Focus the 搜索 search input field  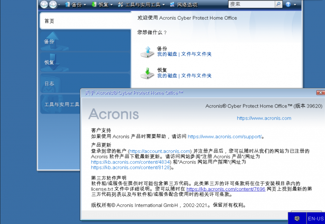(x=251, y=4)
